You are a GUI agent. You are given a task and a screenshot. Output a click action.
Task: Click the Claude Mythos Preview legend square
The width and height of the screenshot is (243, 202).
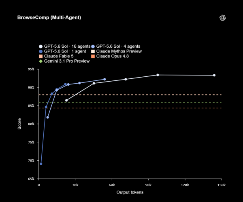point(93,51)
